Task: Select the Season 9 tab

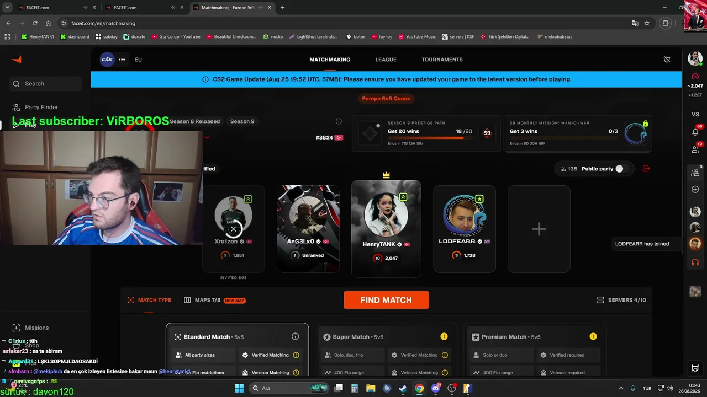Action: [242, 121]
